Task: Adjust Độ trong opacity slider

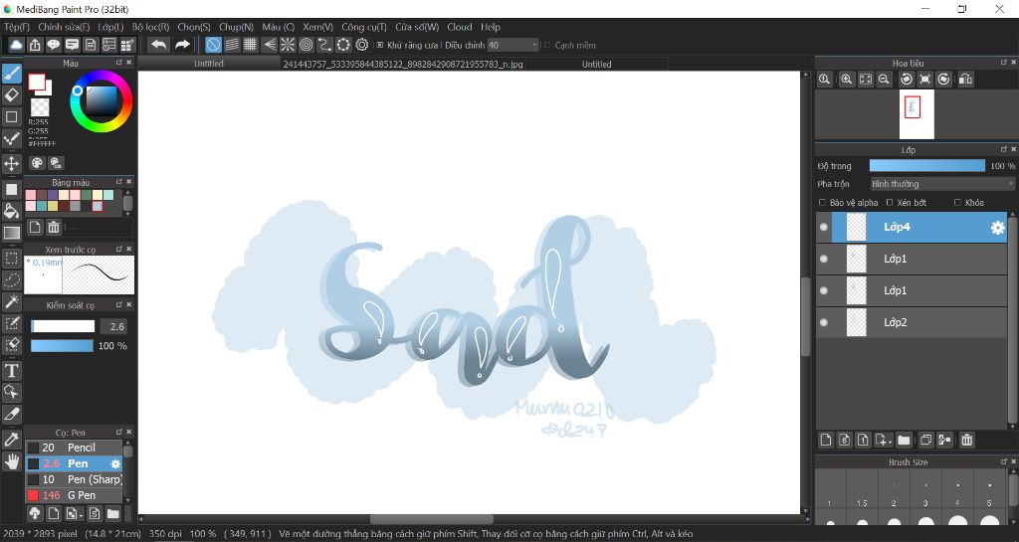Action: [x=926, y=166]
